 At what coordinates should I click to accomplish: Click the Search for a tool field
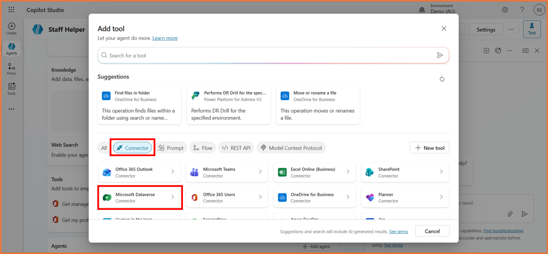coord(267,56)
